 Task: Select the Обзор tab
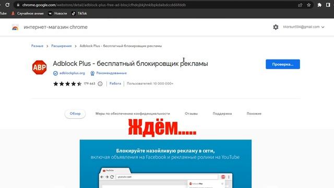coord(75,114)
